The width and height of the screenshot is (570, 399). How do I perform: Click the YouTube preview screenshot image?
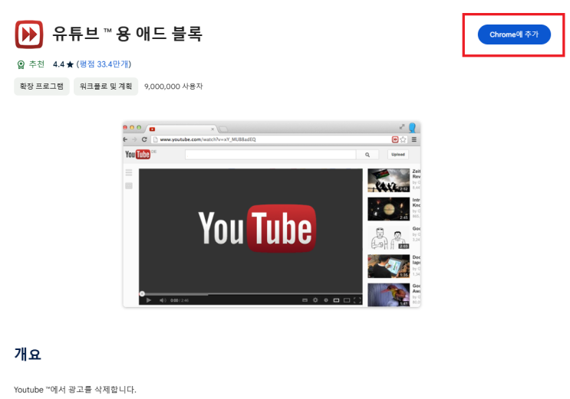272,214
